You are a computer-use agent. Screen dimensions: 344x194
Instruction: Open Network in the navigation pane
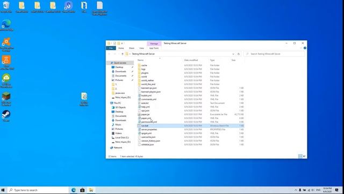[118, 148]
